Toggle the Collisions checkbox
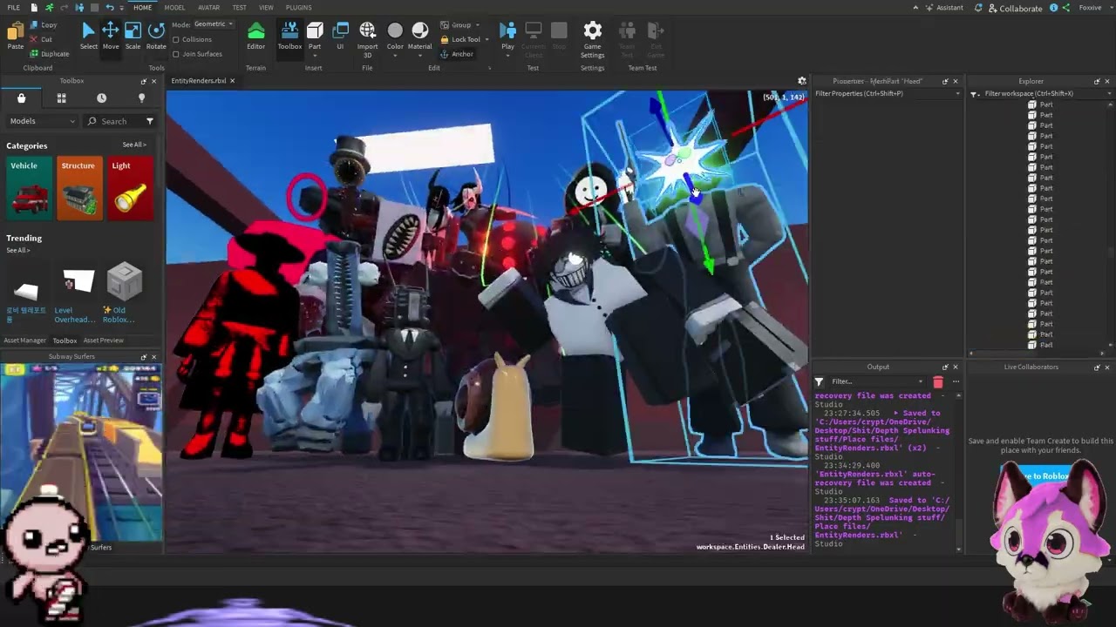This screenshot has height=627, width=1116. point(176,39)
